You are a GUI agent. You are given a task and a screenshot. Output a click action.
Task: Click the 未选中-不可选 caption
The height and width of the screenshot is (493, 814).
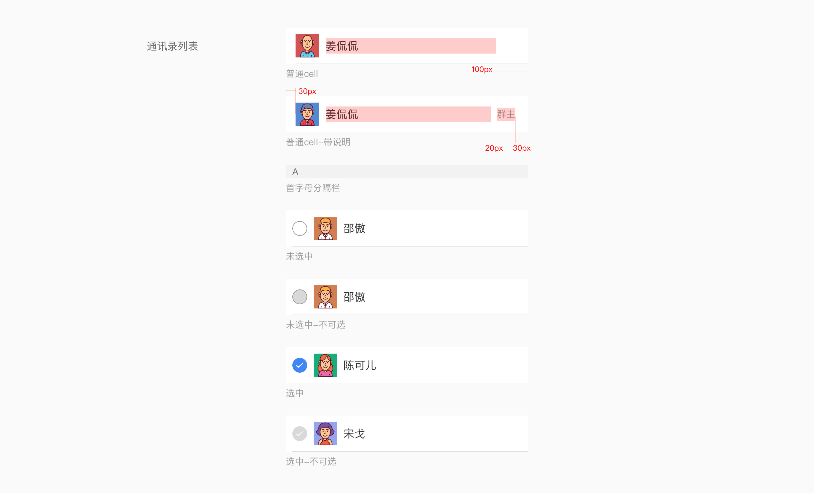click(316, 325)
